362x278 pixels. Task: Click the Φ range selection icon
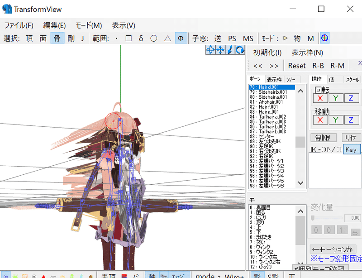point(181,38)
